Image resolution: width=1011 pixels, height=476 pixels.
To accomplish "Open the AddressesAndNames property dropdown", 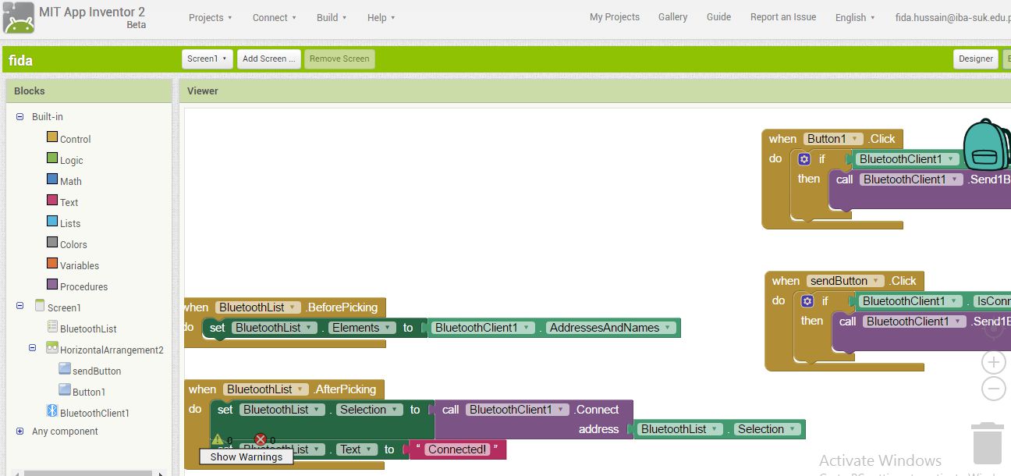I will (612, 328).
